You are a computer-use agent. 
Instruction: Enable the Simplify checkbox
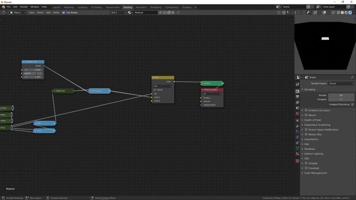click(x=306, y=163)
